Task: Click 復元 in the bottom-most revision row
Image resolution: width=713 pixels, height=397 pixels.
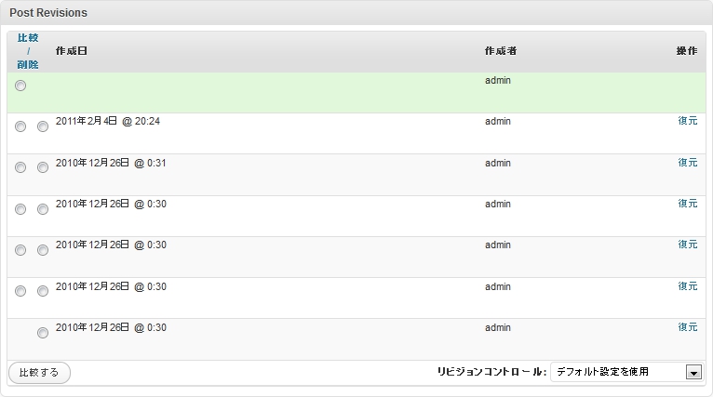Action: coord(687,326)
